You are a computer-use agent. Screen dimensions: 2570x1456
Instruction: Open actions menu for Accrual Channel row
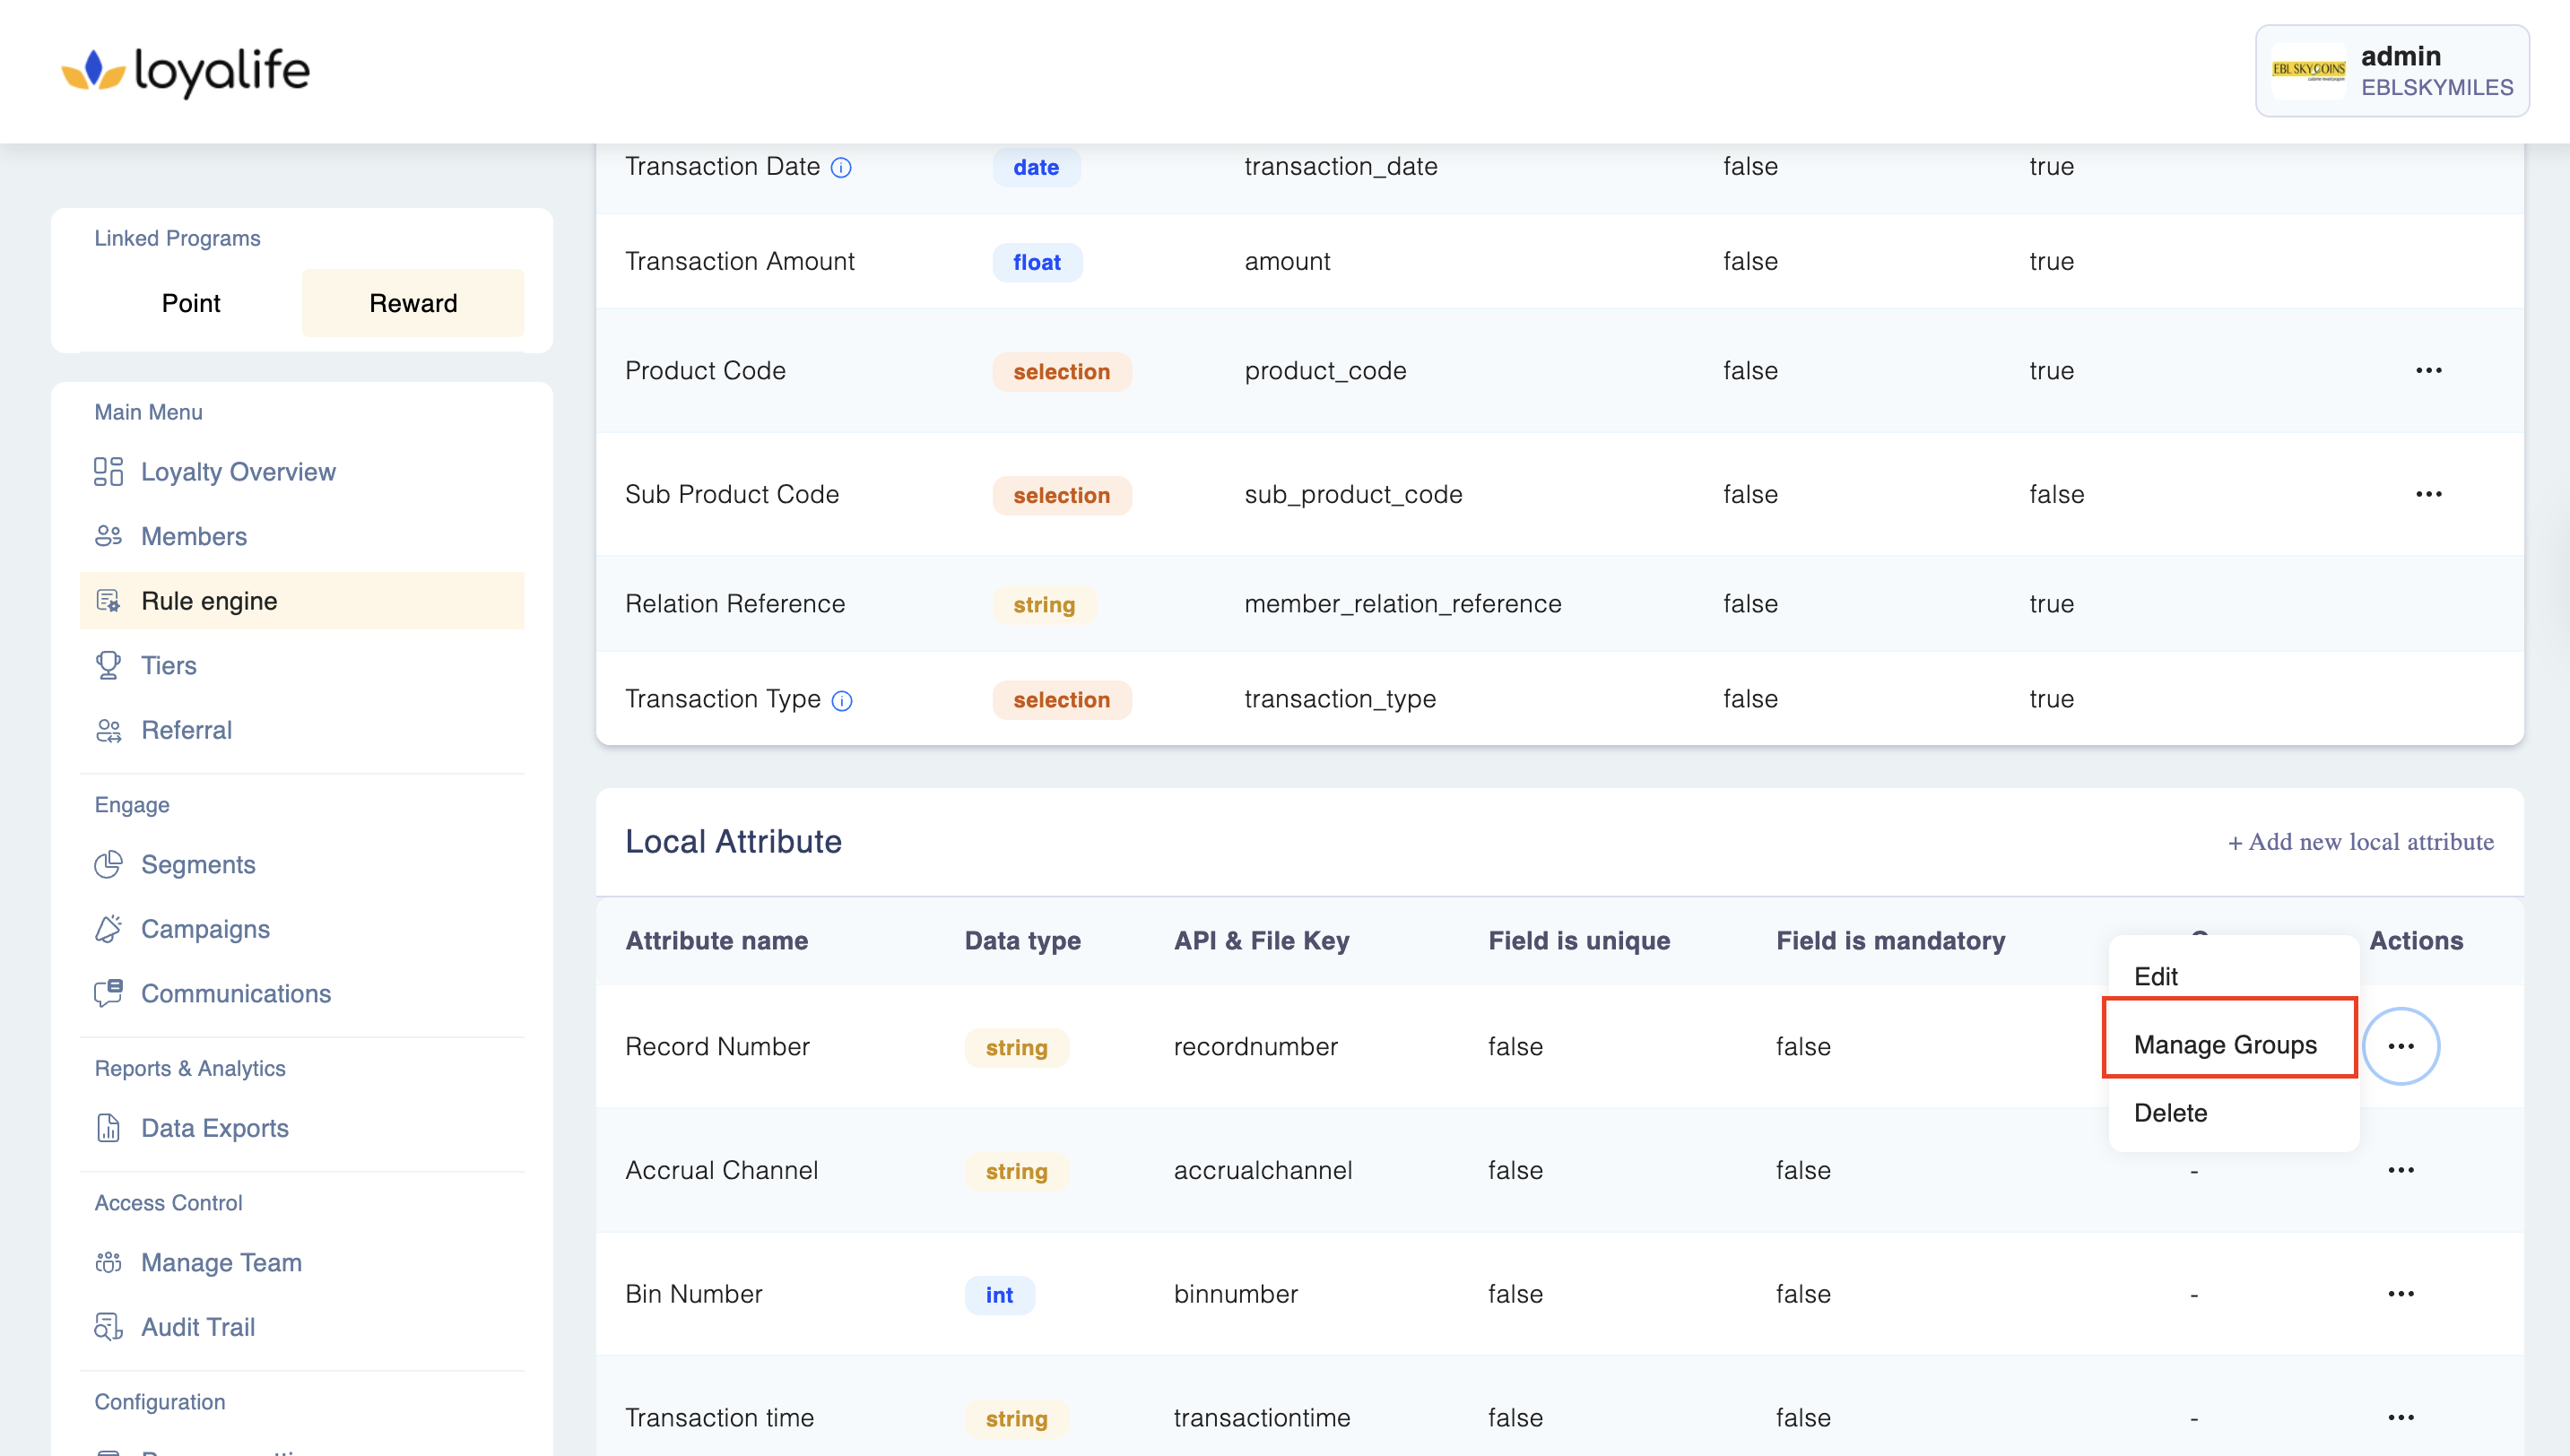(2401, 1170)
